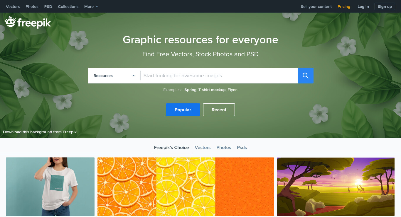This screenshot has width=401, height=217.
Task: Switch to the Vectors tab below hero
Action: [203, 148]
